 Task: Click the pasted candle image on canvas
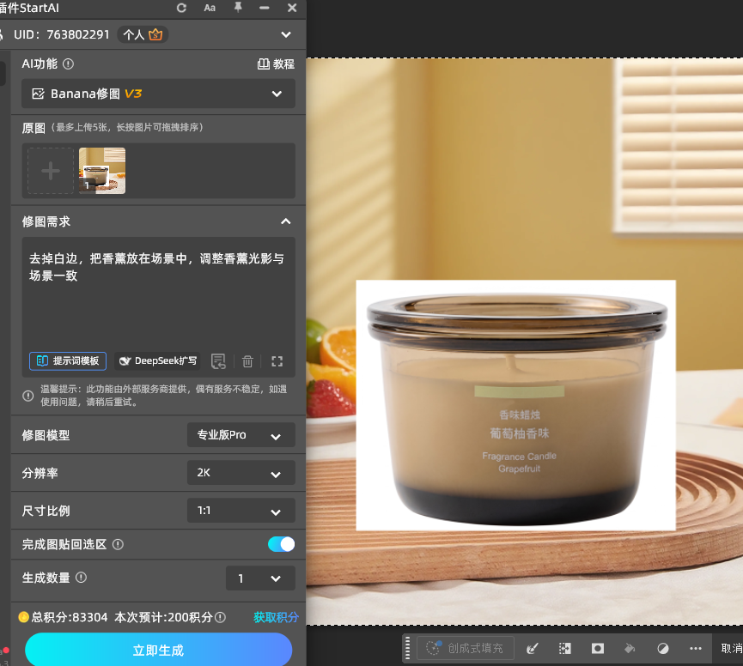516,405
